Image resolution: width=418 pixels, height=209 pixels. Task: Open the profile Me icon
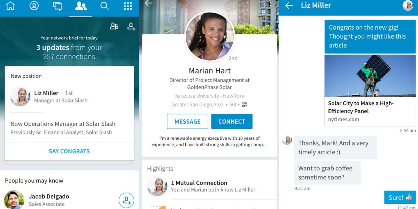point(34,6)
